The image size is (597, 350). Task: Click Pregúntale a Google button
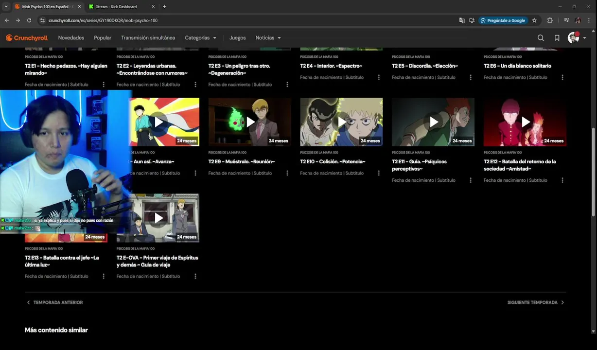(503, 20)
